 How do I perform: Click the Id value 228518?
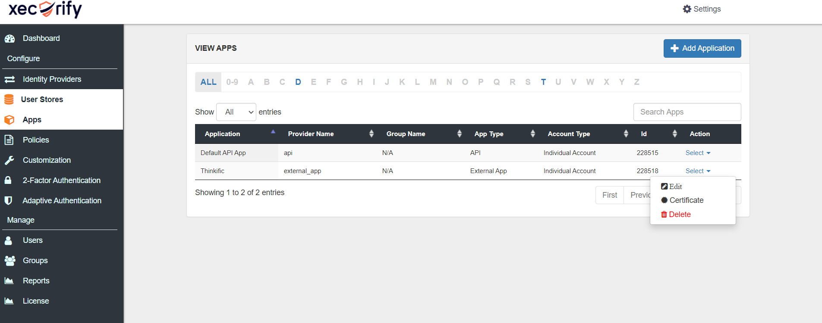[x=647, y=171]
